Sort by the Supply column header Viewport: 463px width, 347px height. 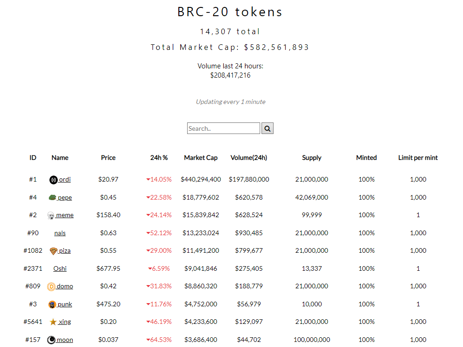(x=311, y=158)
